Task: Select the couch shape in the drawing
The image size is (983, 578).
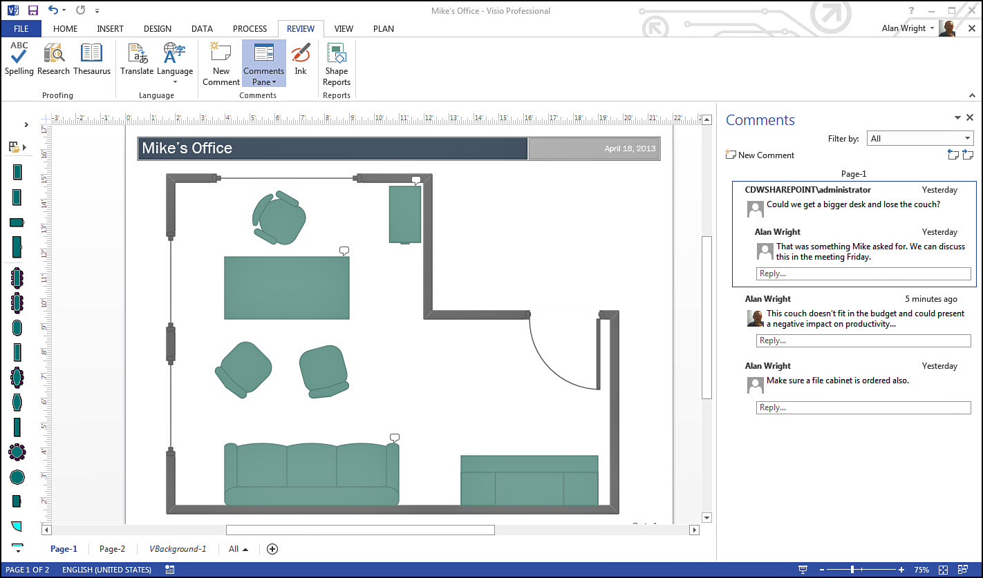Action: coord(312,474)
